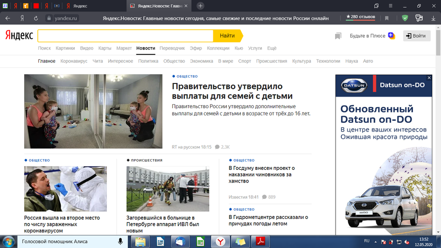441x248 pixels.
Task: Open the pinned tab with calendar 23 icon
Action: (5, 6)
